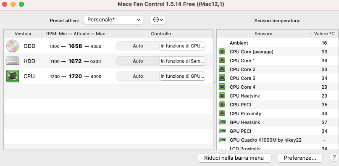The height and width of the screenshot is (166, 339).
Task: Select the Ambient sensor row
Action: coord(277,43)
